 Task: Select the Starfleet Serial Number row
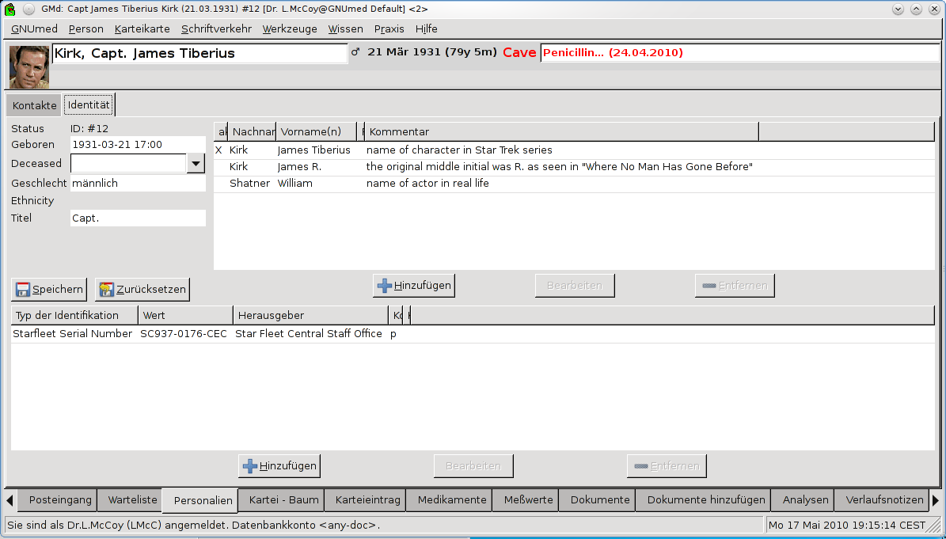coord(473,334)
